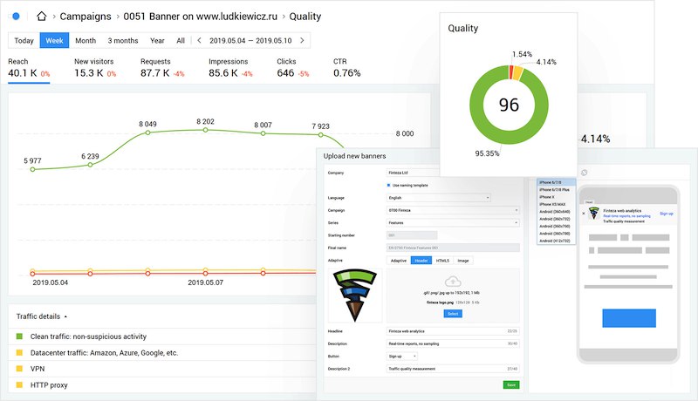This screenshot has height=401, width=698.
Task: Click the 8 049 data point on chart
Action: pyautogui.click(x=147, y=133)
